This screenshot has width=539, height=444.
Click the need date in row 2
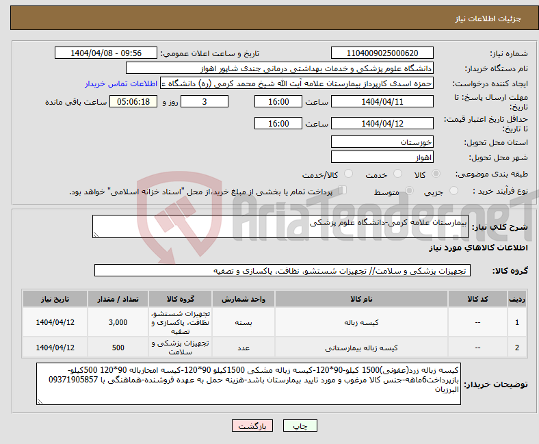pyautogui.click(x=55, y=348)
